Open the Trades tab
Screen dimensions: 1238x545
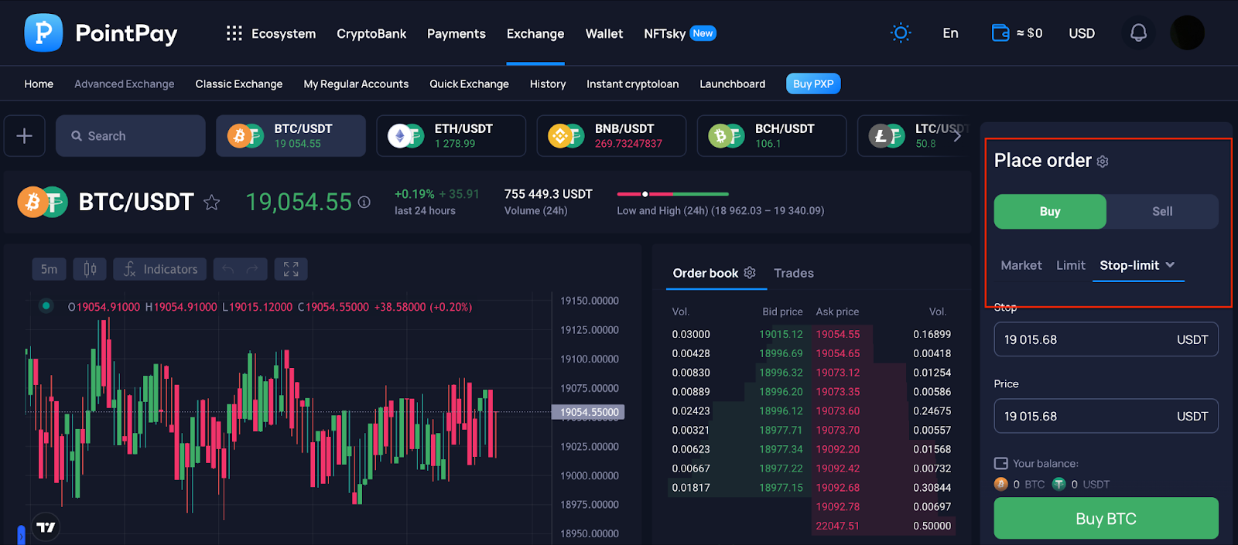(794, 273)
